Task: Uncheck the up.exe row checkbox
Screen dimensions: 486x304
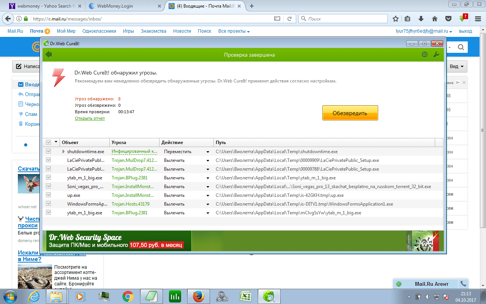Action: 48,195
